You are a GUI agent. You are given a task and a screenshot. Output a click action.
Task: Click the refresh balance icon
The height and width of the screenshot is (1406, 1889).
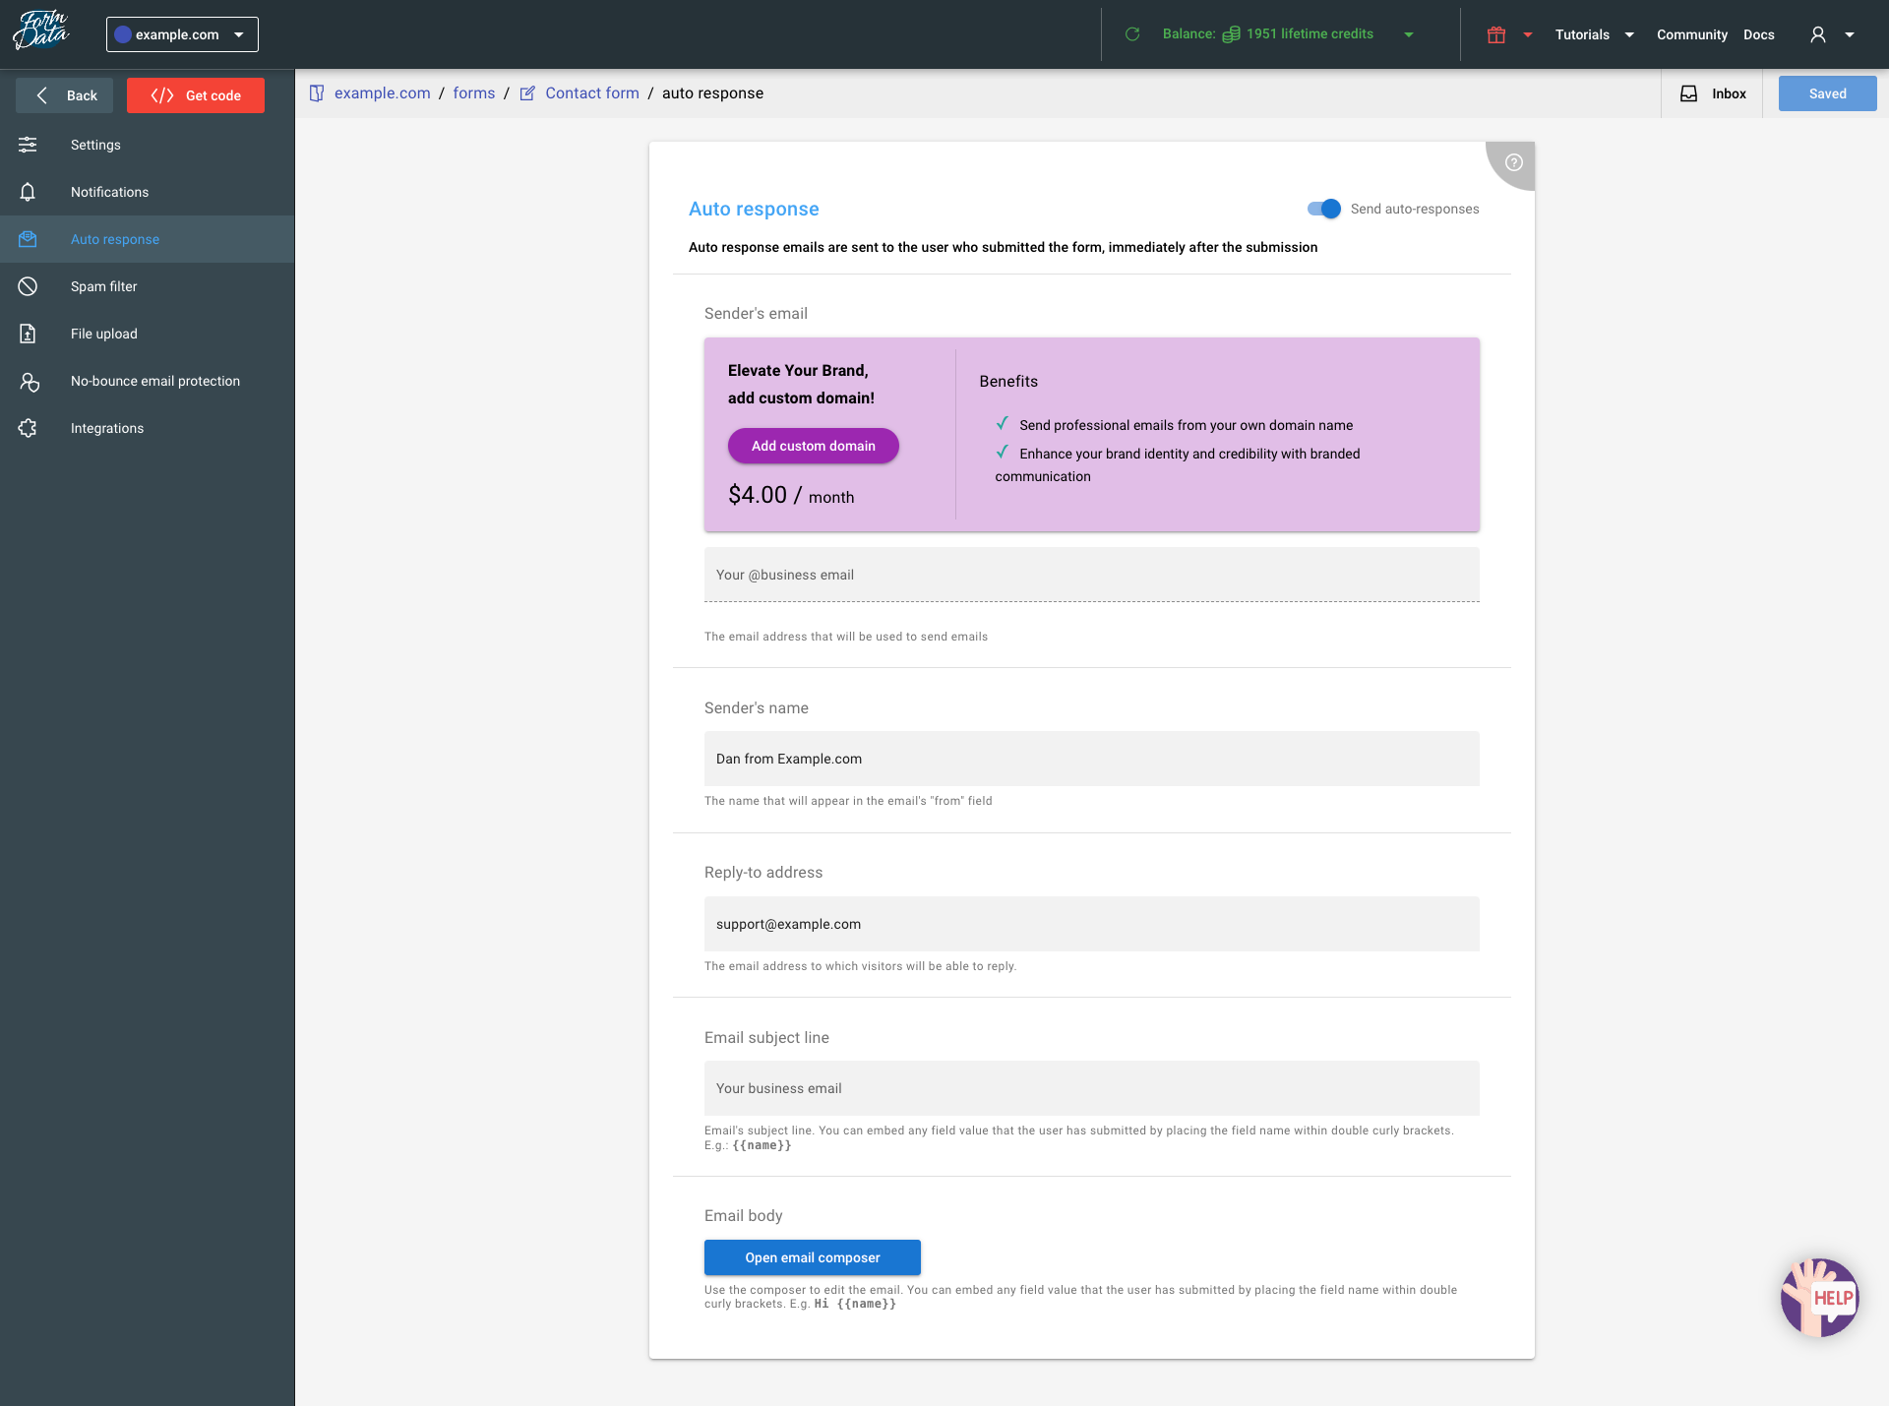tap(1132, 34)
